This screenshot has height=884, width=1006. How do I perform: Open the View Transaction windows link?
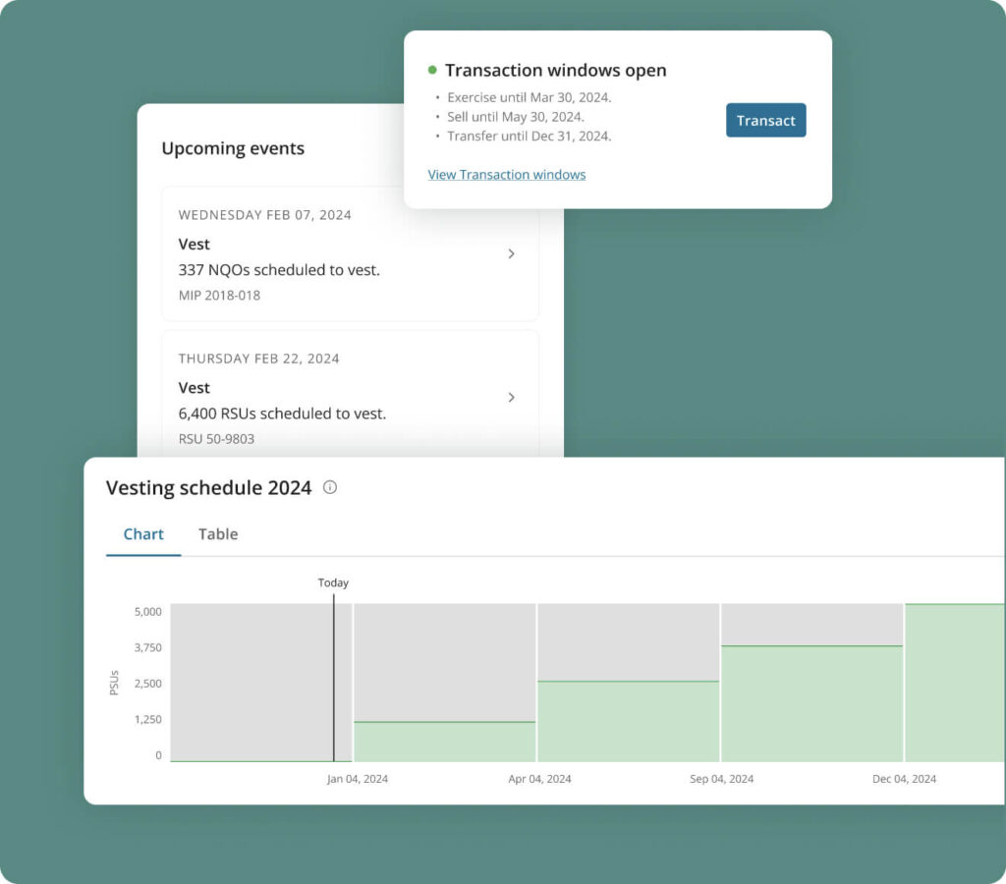click(x=506, y=175)
